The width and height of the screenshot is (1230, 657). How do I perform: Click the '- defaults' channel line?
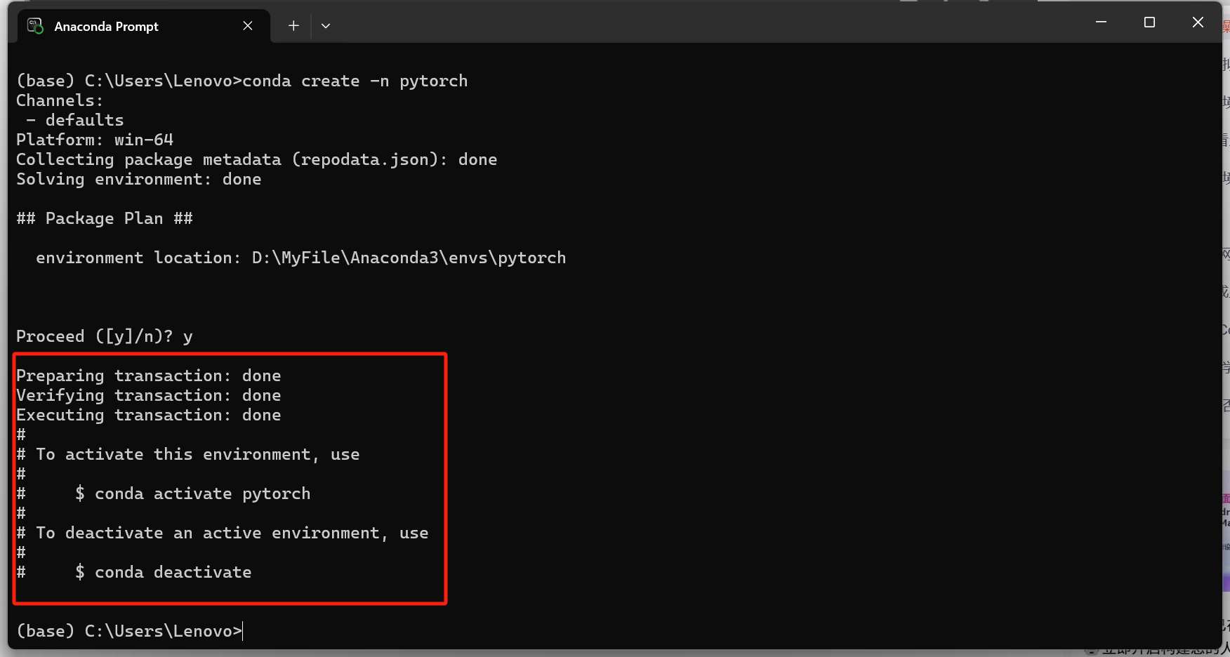point(75,120)
